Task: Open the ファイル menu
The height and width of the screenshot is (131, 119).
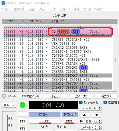Action: pyautogui.click(x=5, y=9)
